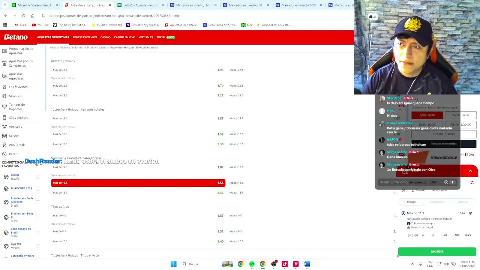Open TikTok app on the taskbar

[285, 264]
